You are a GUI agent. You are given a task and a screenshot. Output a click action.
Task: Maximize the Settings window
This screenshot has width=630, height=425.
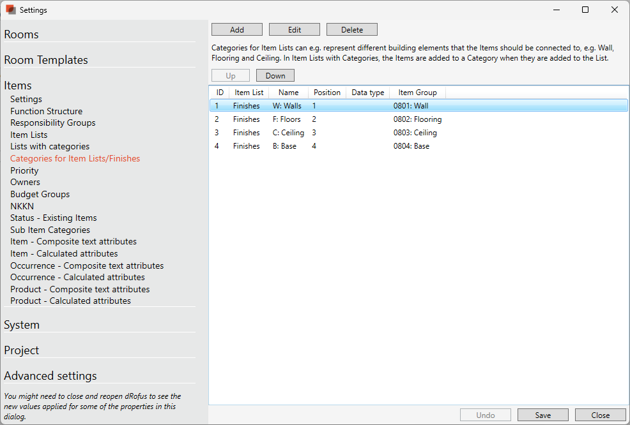[x=585, y=10]
